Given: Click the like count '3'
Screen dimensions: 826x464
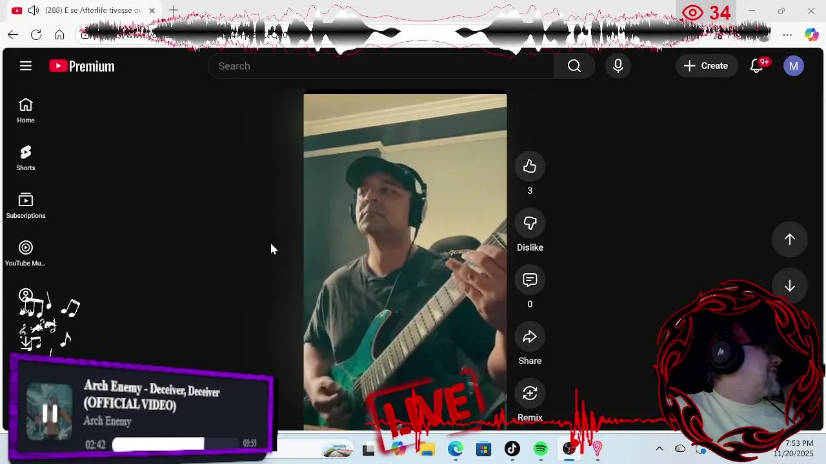Looking at the screenshot, I should click(x=530, y=191).
